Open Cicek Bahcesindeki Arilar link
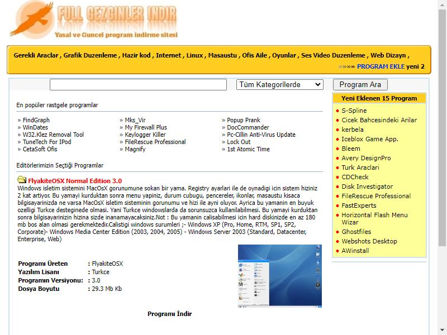 379,120
